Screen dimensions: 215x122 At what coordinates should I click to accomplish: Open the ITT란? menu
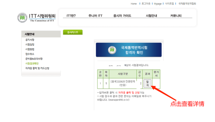pos(71,16)
